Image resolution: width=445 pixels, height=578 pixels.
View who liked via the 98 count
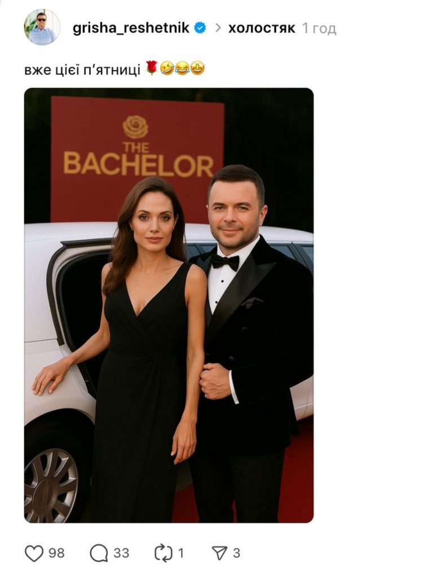click(x=56, y=553)
